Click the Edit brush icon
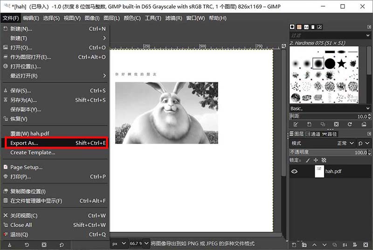Viewport: 373px width, 250px height. [296, 124]
